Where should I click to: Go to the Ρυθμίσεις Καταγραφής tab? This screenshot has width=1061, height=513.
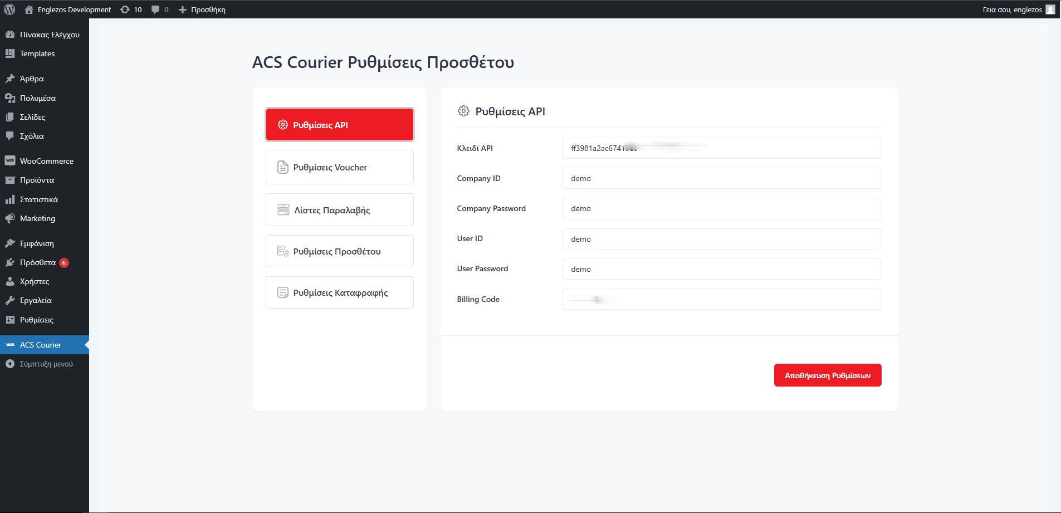[x=340, y=292]
